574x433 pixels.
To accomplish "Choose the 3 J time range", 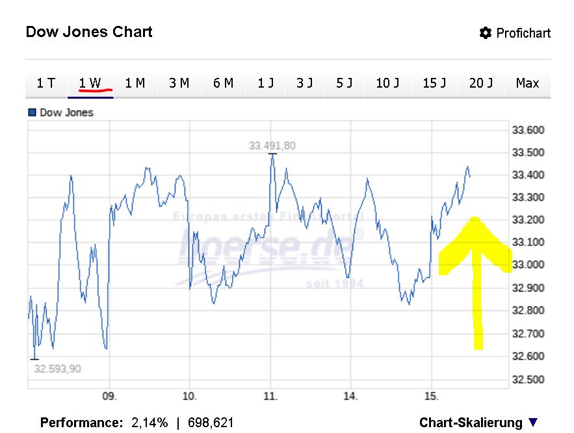I will click(x=305, y=83).
